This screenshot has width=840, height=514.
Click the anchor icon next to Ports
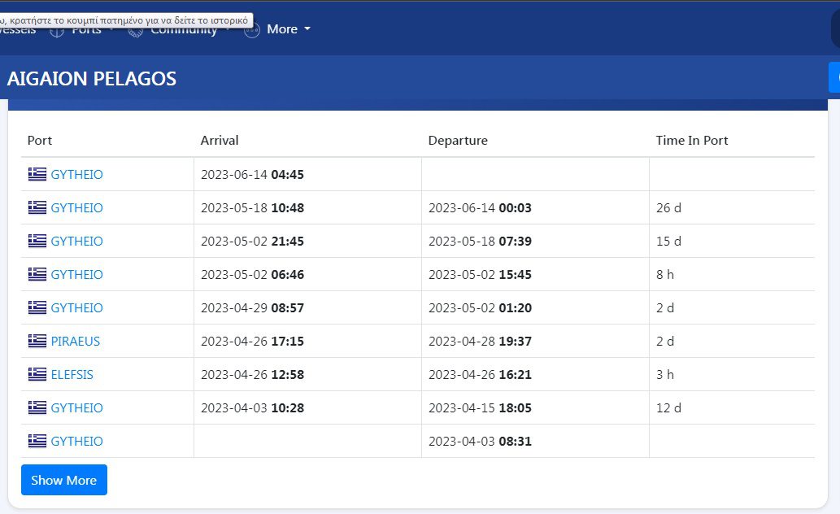[57, 31]
